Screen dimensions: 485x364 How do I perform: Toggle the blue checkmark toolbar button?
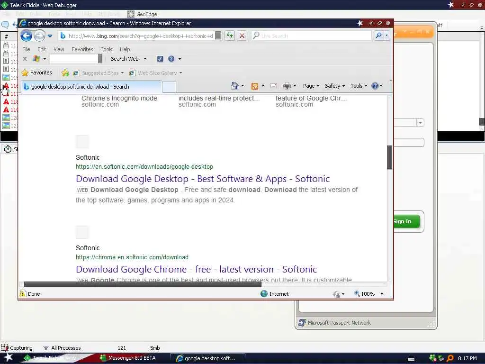(x=160, y=58)
